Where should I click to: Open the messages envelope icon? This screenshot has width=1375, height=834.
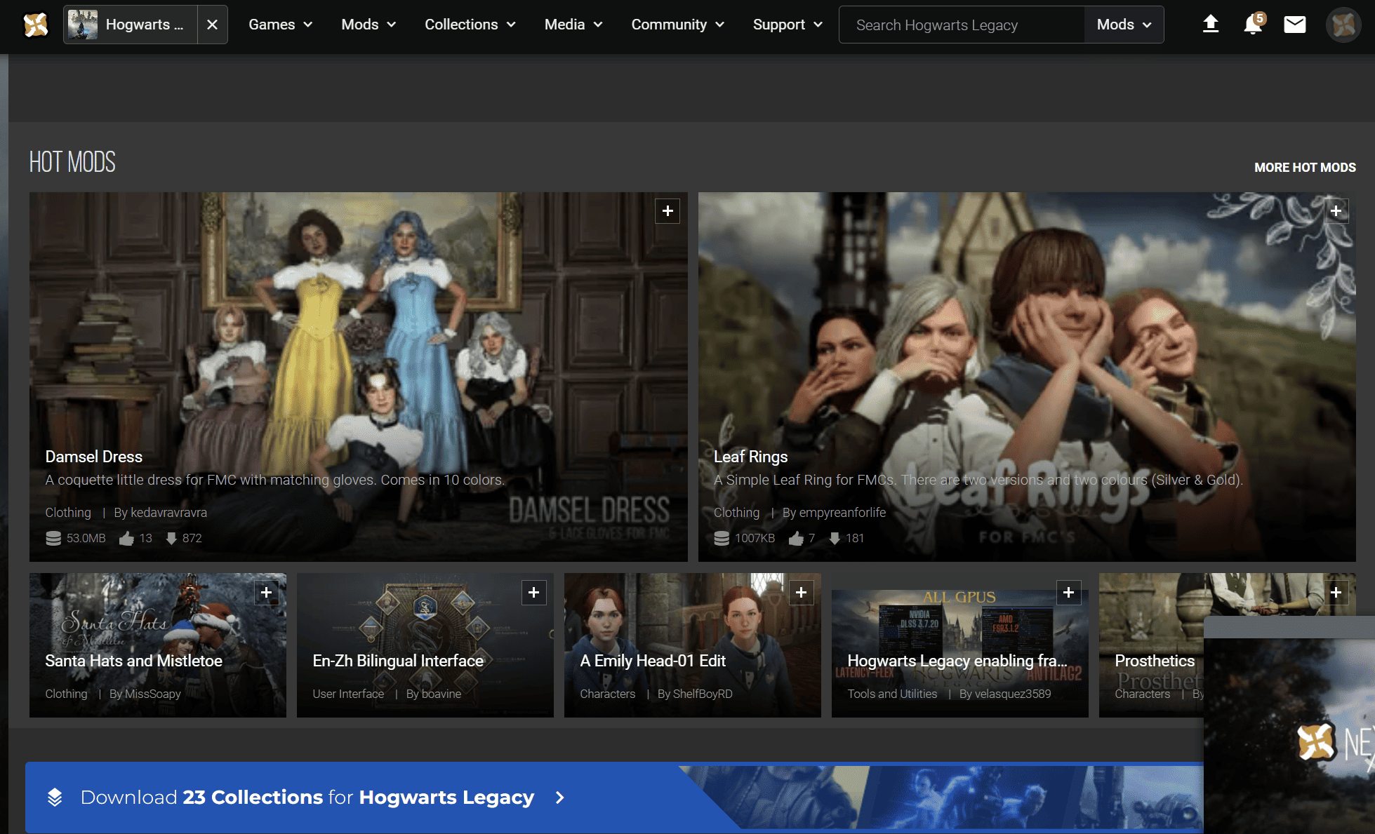coord(1294,25)
